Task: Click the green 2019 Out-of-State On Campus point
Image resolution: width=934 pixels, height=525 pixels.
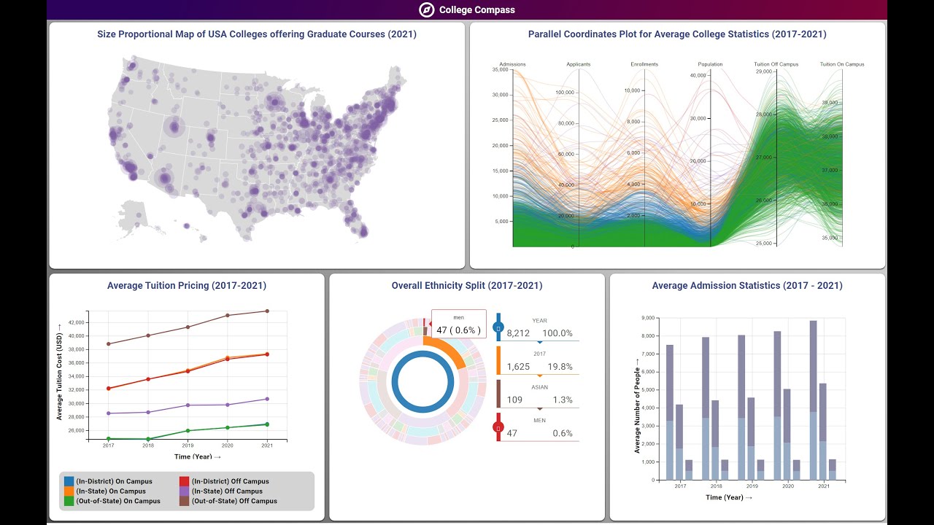Action: click(188, 430)
